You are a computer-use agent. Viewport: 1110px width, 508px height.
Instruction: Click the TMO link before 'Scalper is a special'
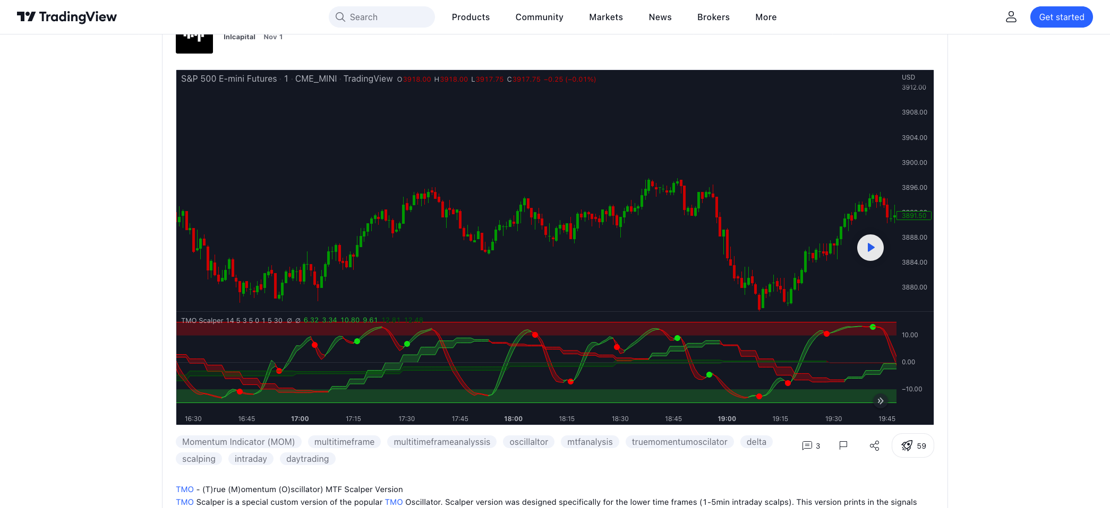[x=185, y=502]
